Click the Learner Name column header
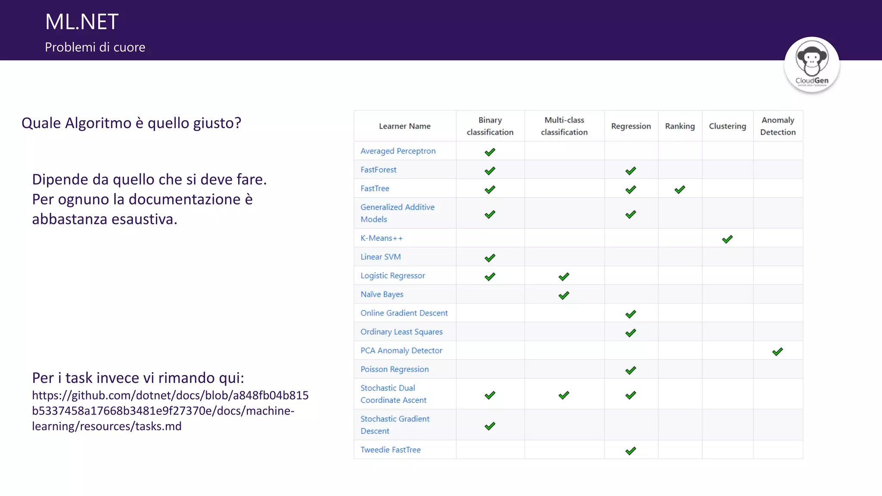This screenshot has width=882, height=496. click(404, 126)
